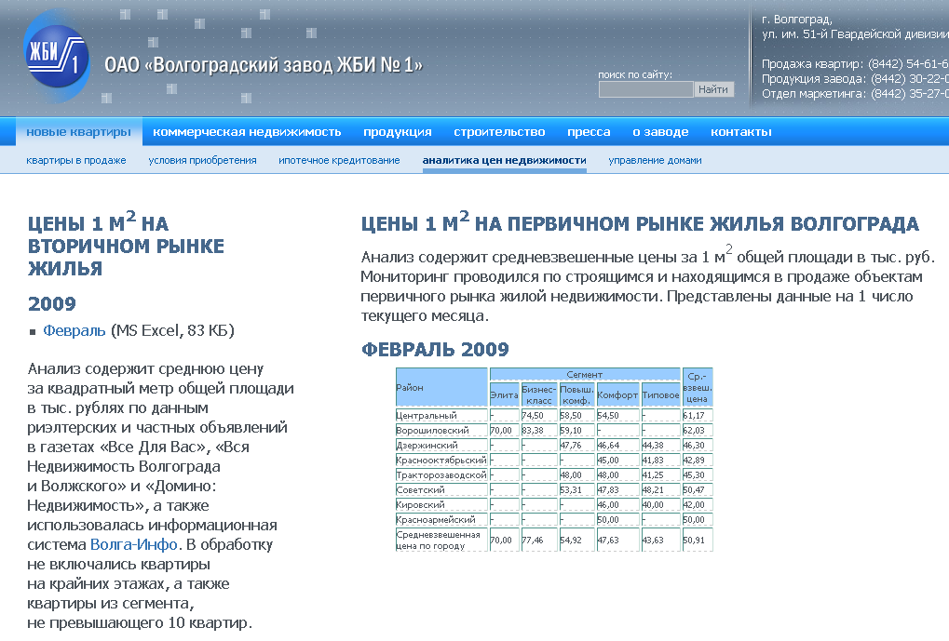Click the 43,63 city average cell
Viewport: 949px width, 641px height.
661,540
